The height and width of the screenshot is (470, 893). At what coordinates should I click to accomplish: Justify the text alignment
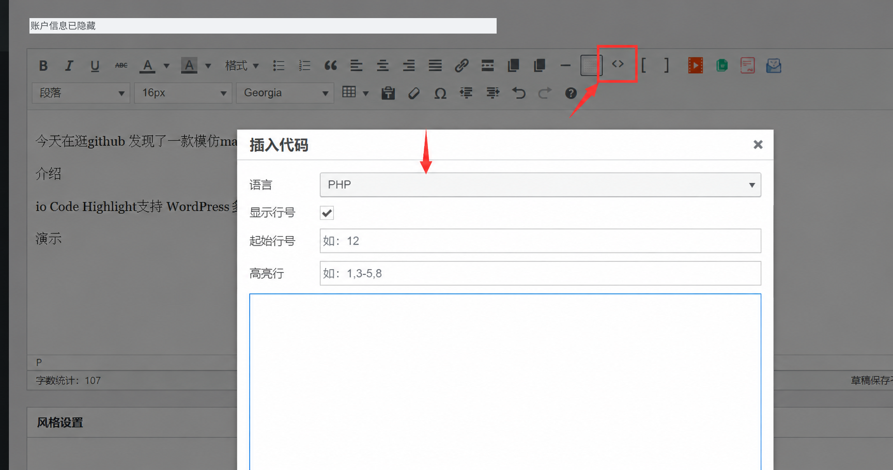tap(435, 66)
